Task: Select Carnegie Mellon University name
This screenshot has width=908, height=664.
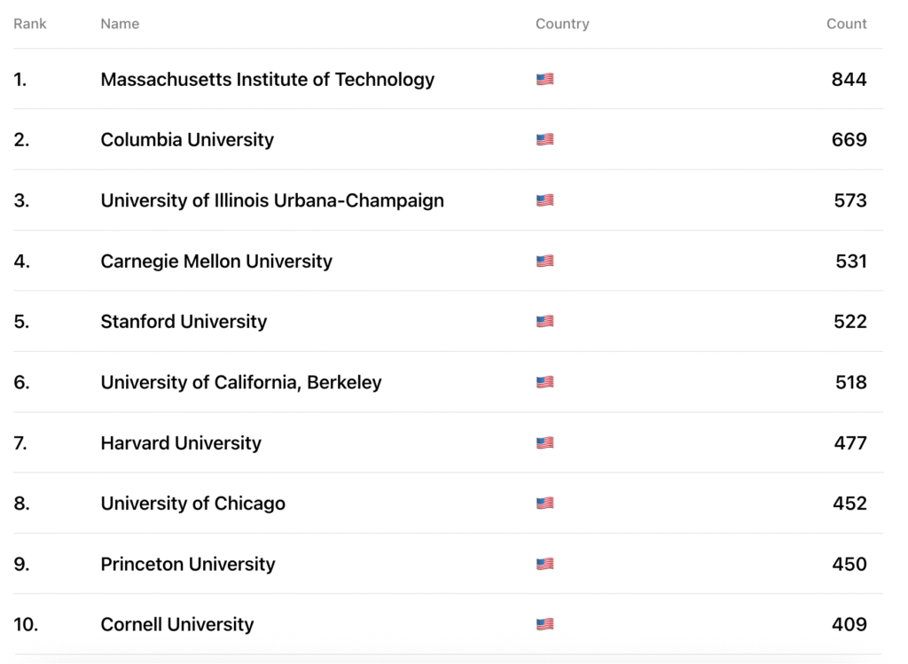Action: pos(216,261)
